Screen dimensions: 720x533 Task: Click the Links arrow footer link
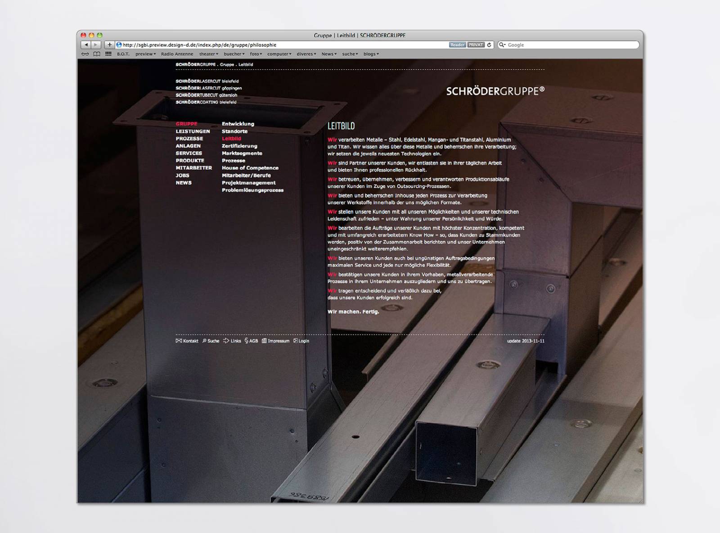click(232, 341)
